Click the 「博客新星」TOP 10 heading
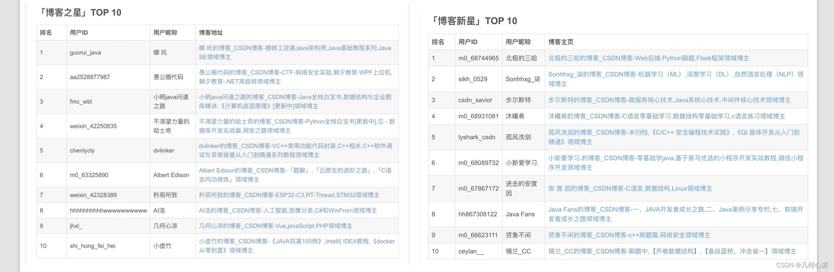The image size is (834, 272). tap(474, 21)
